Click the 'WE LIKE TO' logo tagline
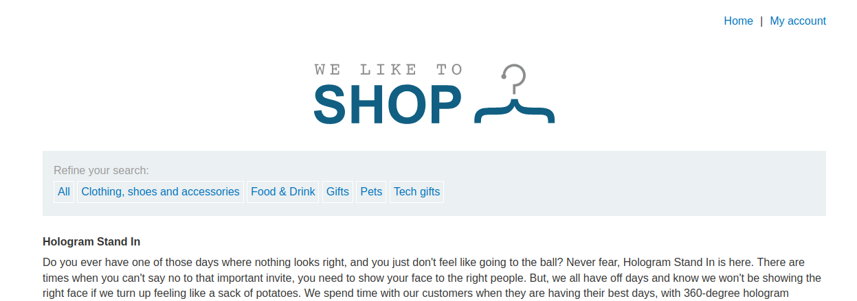The width and height of the screenshot is (857, 301). coord(388,69)
